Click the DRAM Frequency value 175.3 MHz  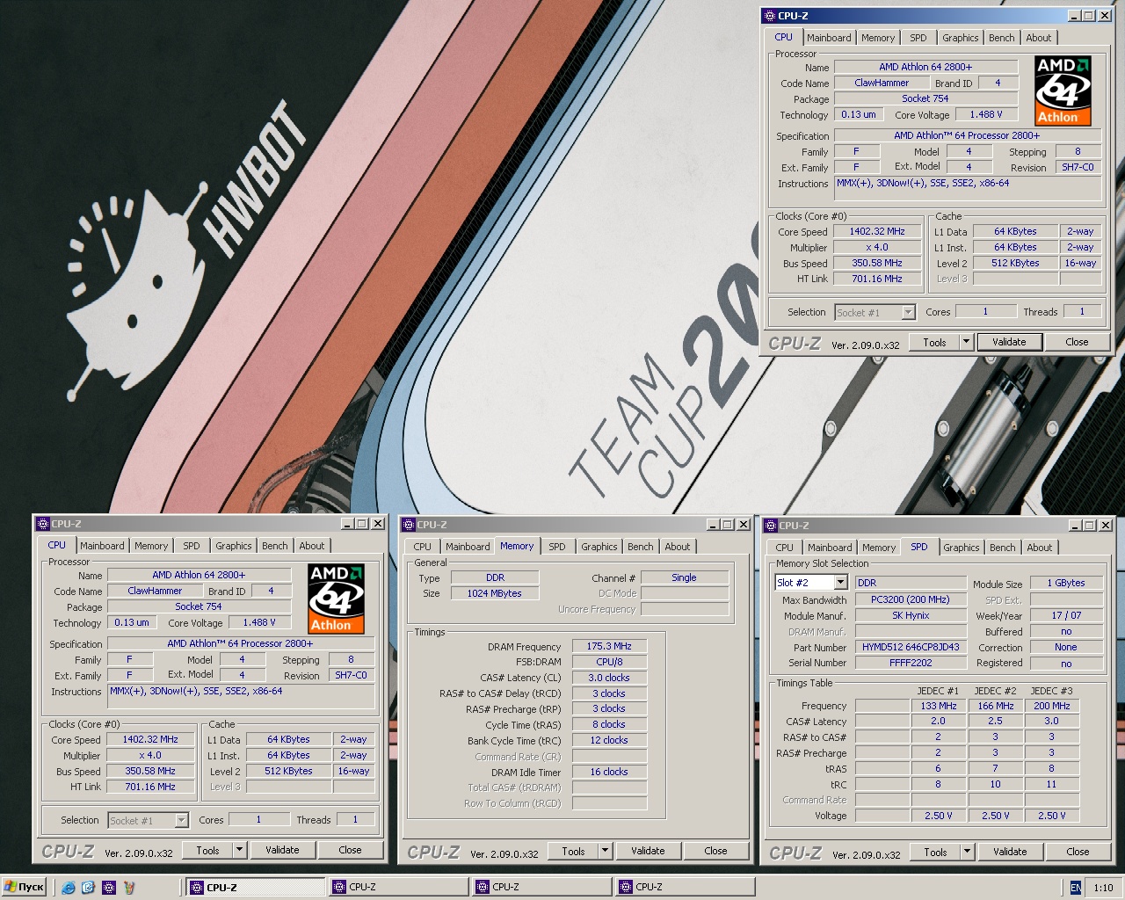(609, 646)
